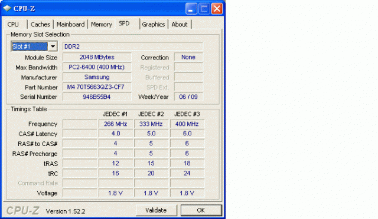Click the 400 MHz frequency cell

click(x=187, y=124)
